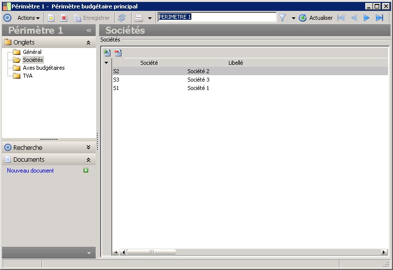Click the PERIMETRE 1 search field
393x270 pixels.
(x=217, y=17)
